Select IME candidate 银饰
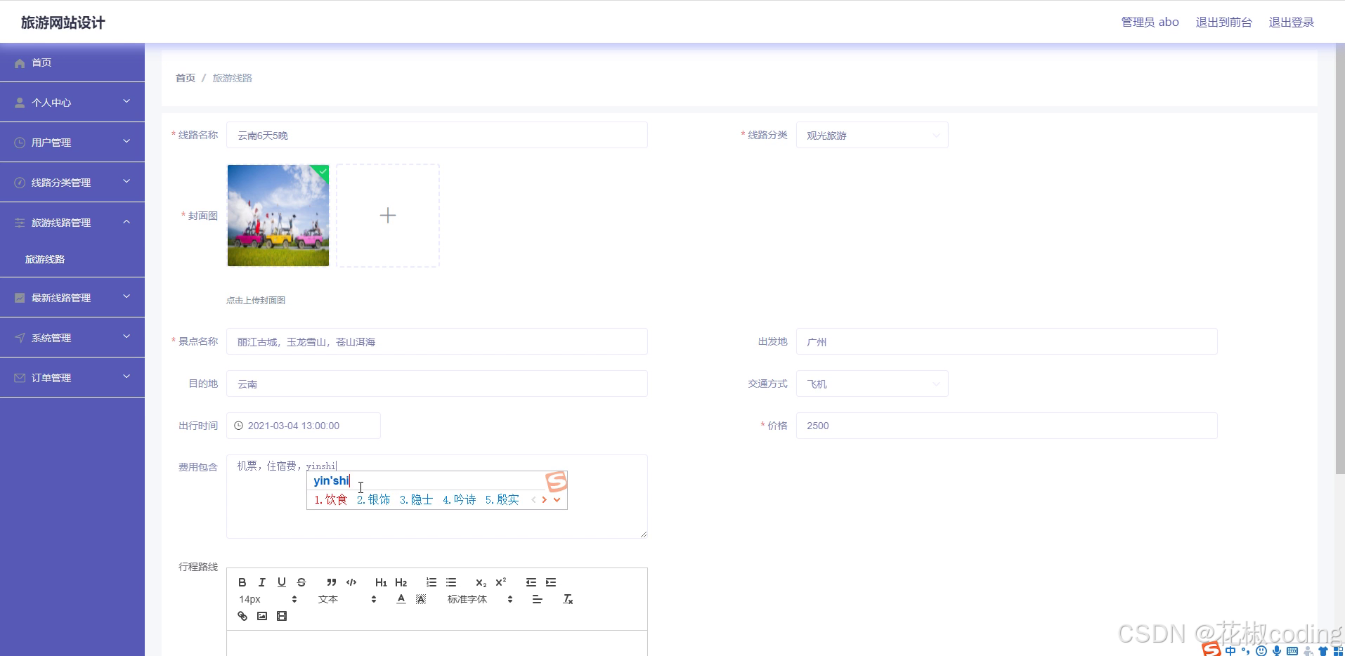 (x=373, y=499)
